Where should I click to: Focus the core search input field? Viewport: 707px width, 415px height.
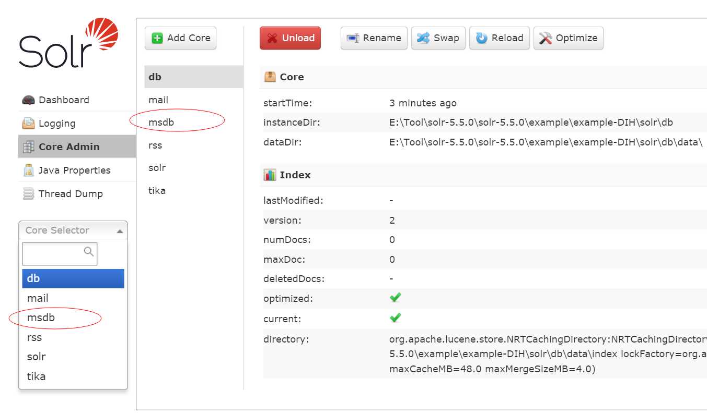60,254
